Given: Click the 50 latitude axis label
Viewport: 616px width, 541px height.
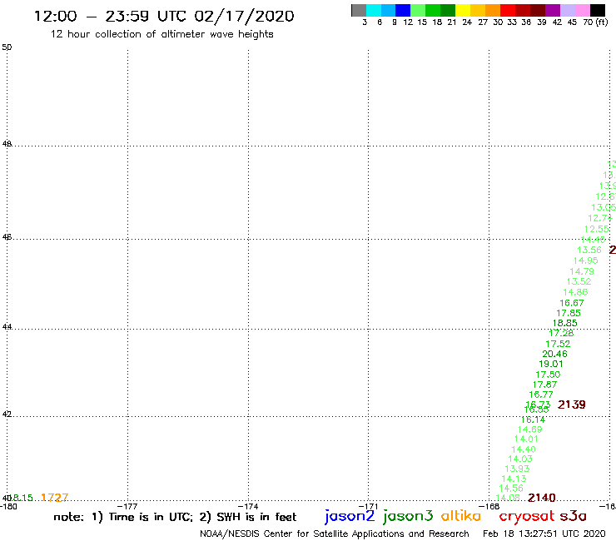Looking at the screenshot, I should tap(7, 47).
